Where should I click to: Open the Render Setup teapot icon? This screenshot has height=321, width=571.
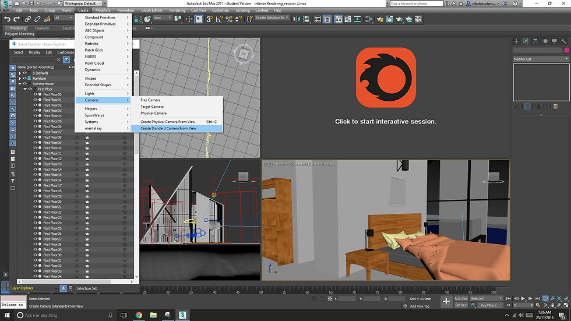tap(380, 19)
